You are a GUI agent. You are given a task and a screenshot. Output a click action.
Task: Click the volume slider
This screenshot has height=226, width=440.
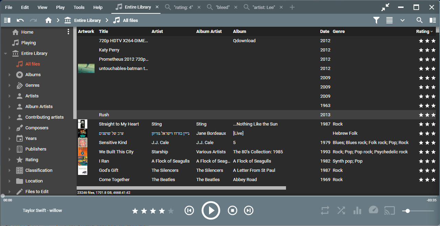(x=418, y=211)
